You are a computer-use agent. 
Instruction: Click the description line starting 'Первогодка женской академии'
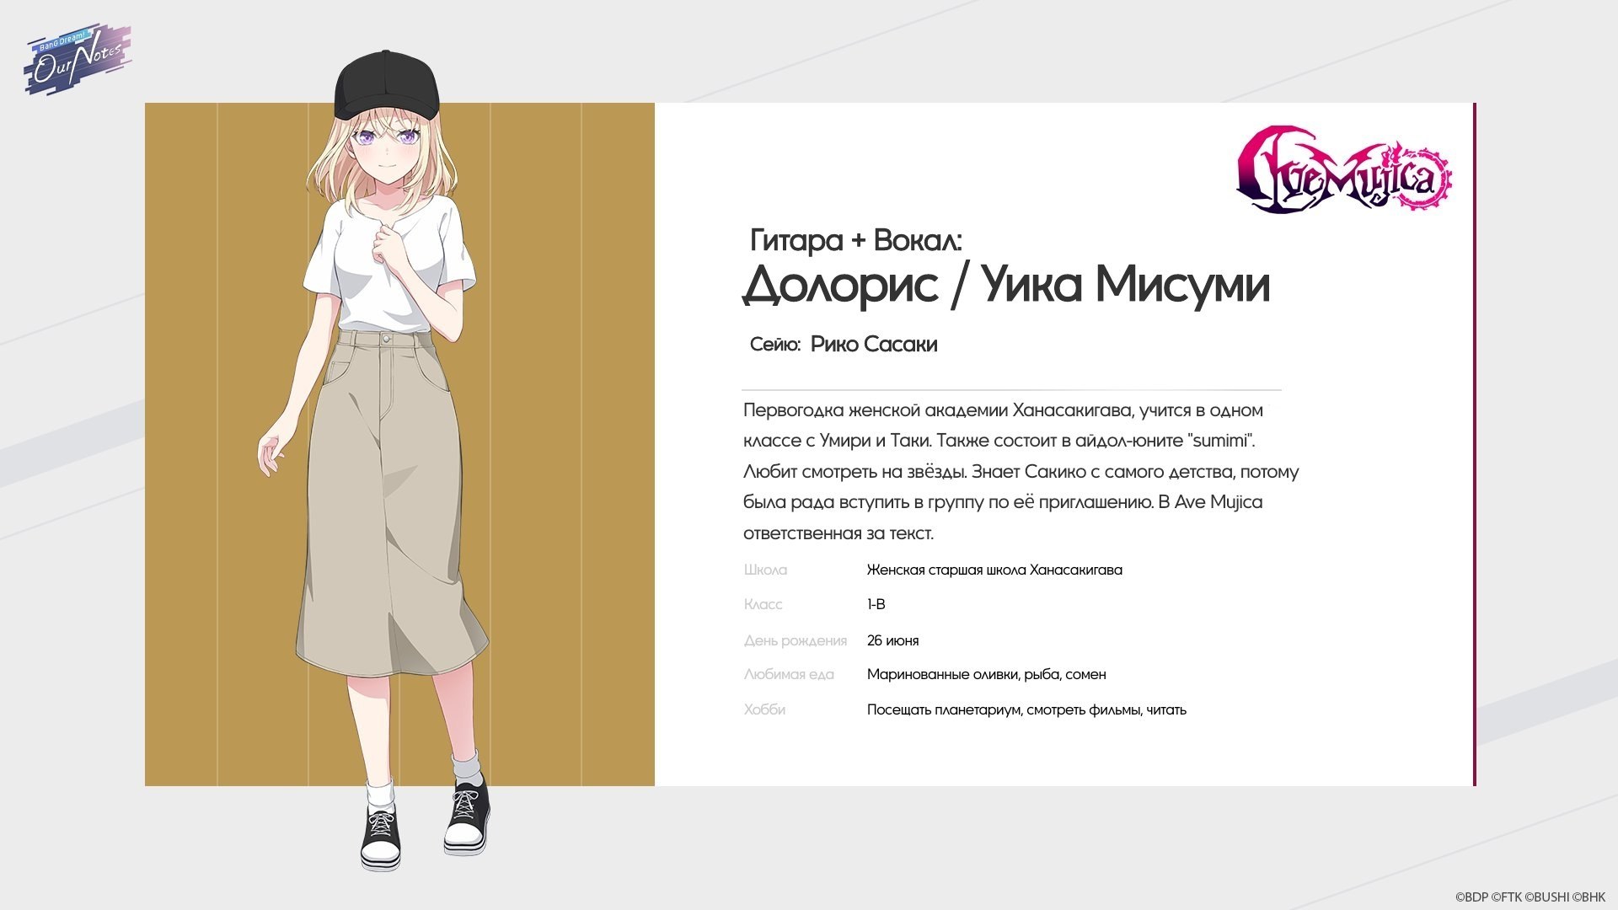pyautogui.click(x=1003, y=410)
